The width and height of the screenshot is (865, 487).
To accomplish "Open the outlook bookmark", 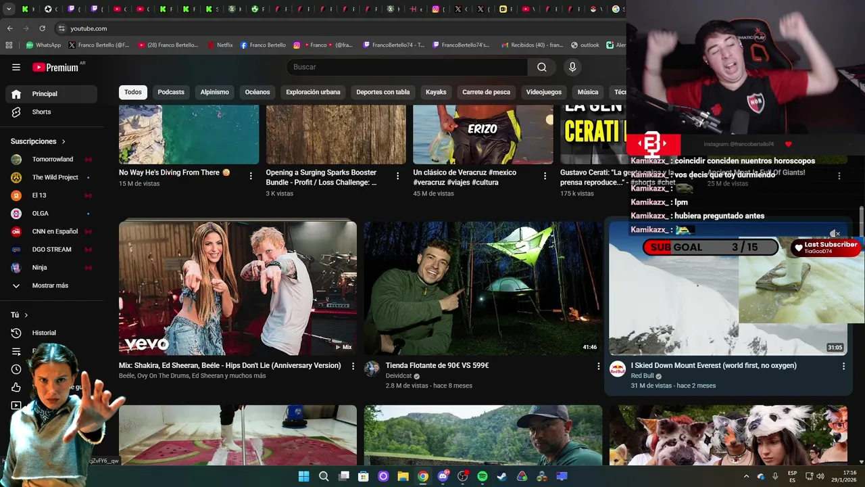I will tap(585, 45).
